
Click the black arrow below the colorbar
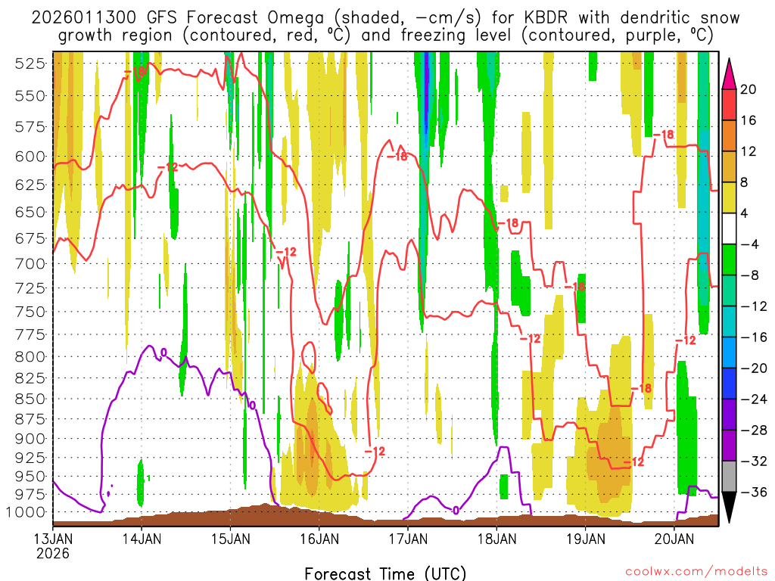coord(729,508)
